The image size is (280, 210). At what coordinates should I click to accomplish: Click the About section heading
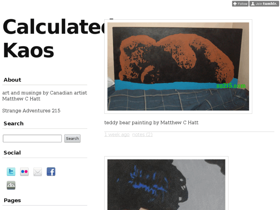click(12, 80)
